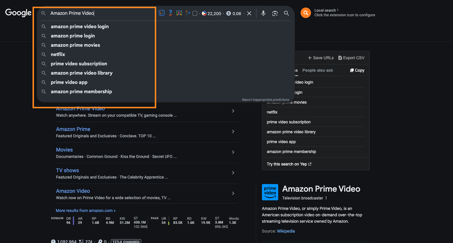Click the Export CSV button

(351, 58)
